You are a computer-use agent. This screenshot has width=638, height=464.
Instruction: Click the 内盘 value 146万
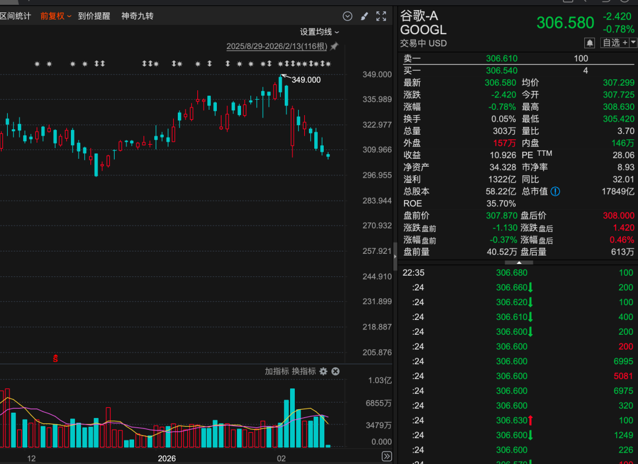tap(623, 143)
